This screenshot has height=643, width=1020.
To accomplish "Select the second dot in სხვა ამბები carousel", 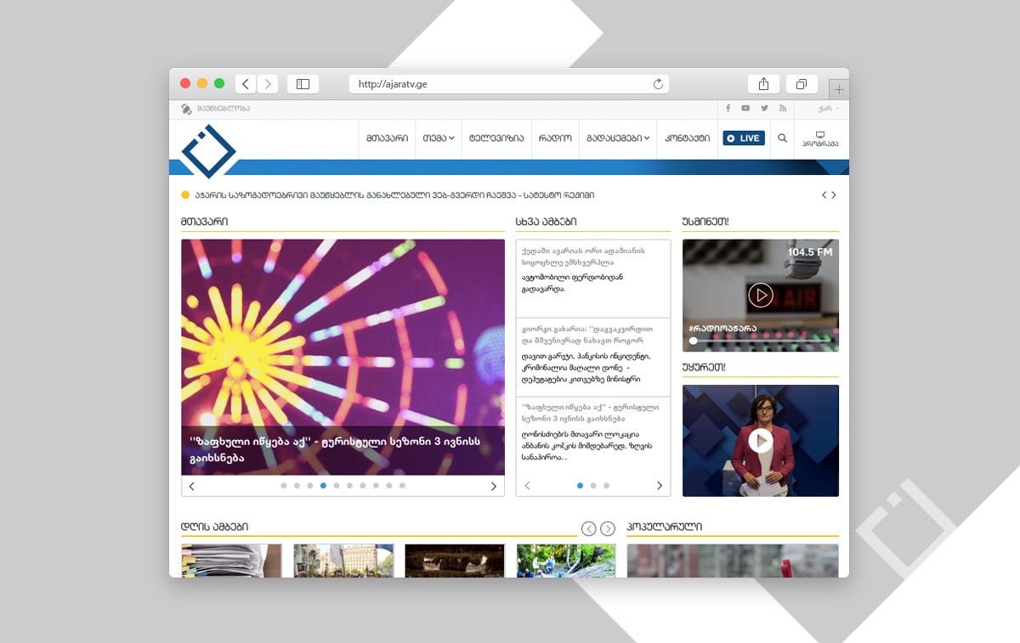I will coord(593,486).
